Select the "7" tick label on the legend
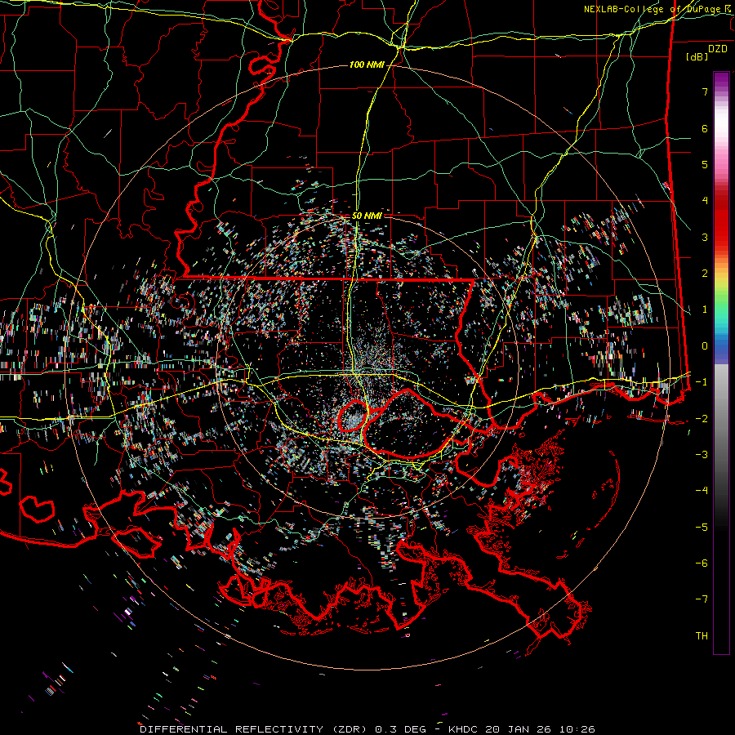 (705, 91)
